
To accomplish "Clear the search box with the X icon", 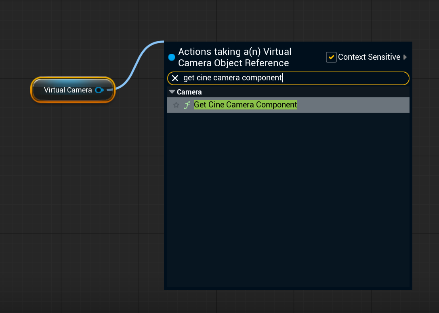I will pyautogui.click(x=175, y=78).
